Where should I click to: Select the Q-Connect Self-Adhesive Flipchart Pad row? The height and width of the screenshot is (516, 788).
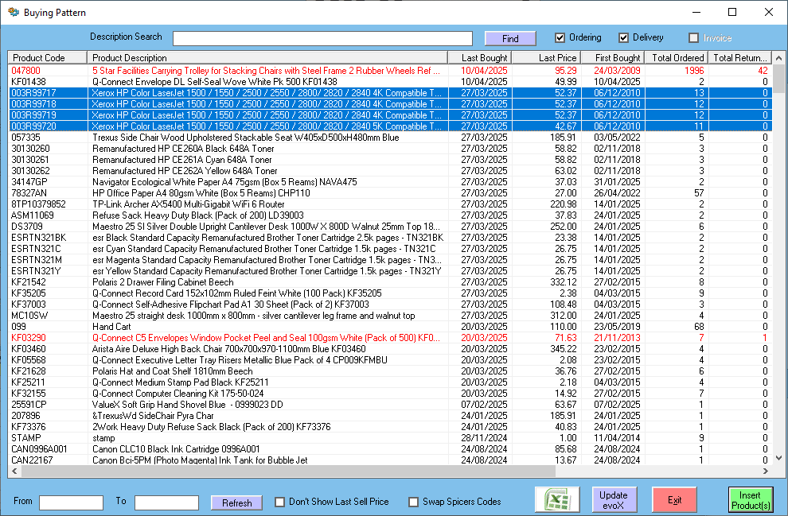point(390,305)
